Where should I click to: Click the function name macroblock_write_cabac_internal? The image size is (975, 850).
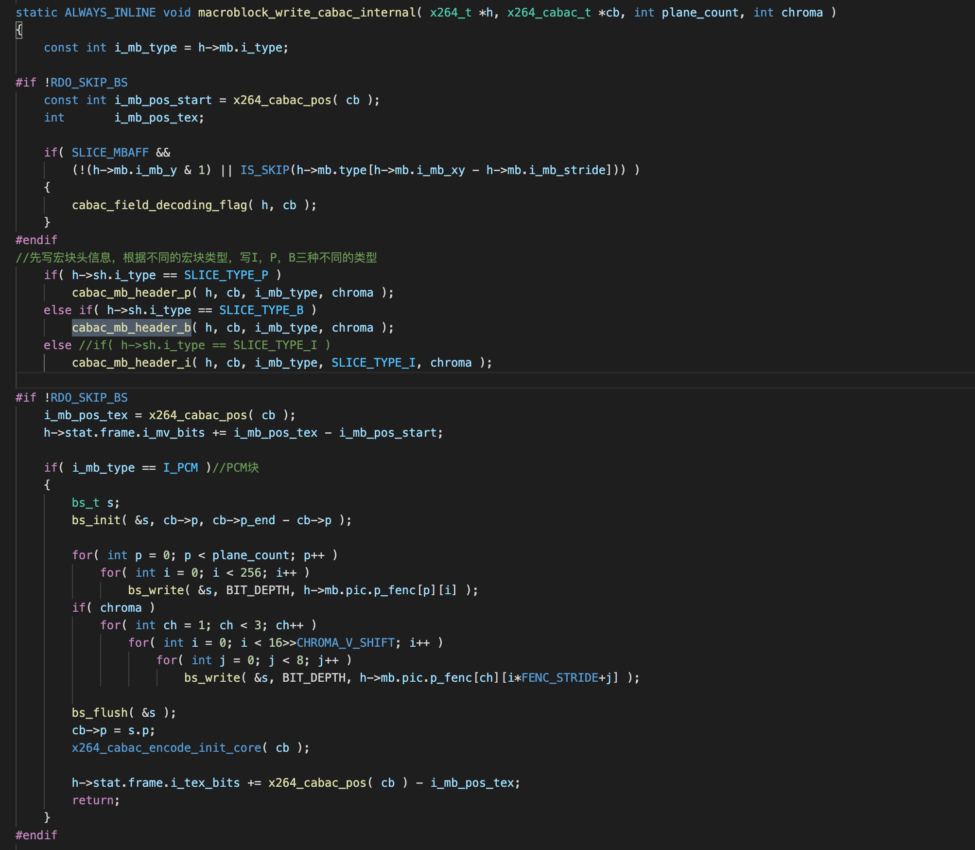tap(307, 13)
